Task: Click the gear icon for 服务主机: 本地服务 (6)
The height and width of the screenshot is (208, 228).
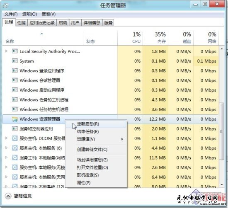Action: [15, 148]
